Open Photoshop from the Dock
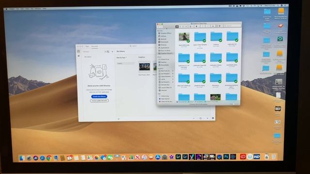310x174 pixels. tap(226, 157)
